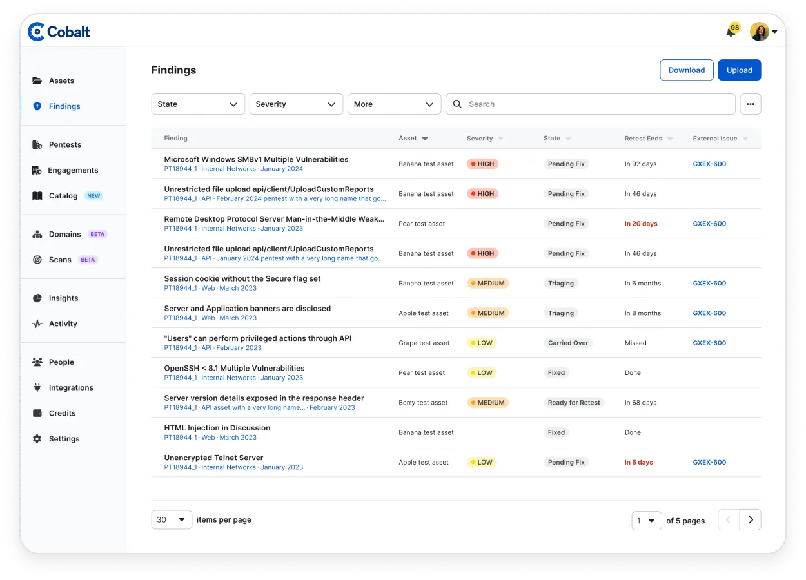Select People in the sidebar menu

(x=61, y=362)
